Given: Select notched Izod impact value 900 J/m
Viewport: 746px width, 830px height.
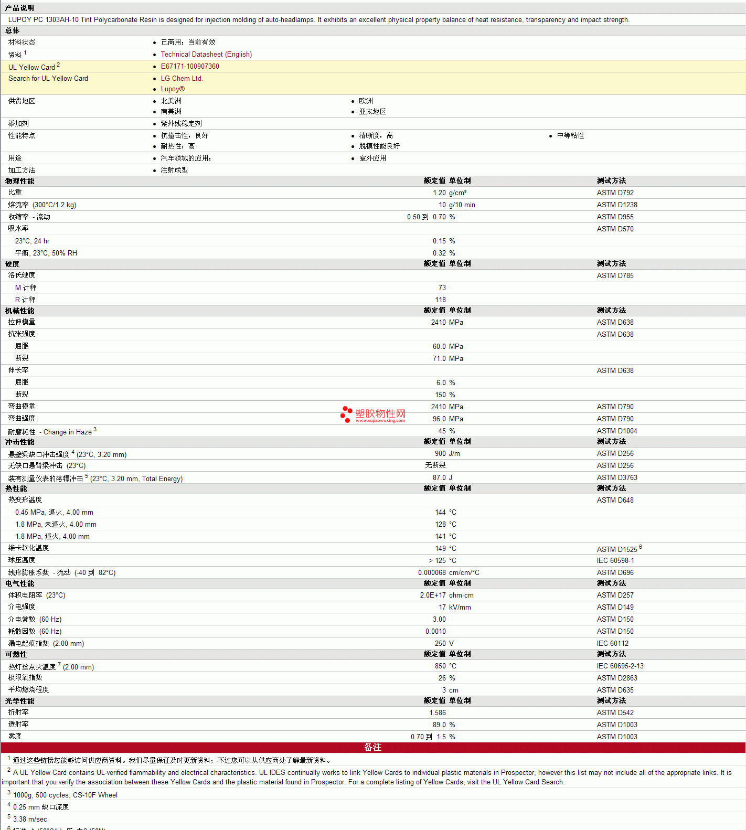Looking at the screenshot, I should [x=447, y=453].
